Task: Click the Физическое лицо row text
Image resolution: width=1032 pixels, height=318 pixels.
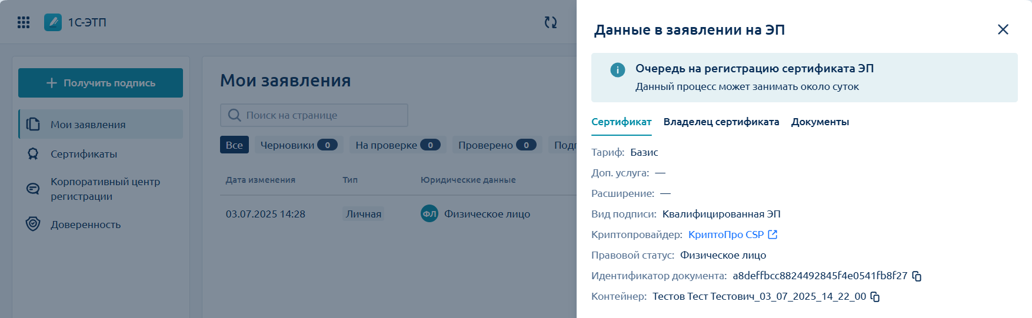Action: click(487, 214)
